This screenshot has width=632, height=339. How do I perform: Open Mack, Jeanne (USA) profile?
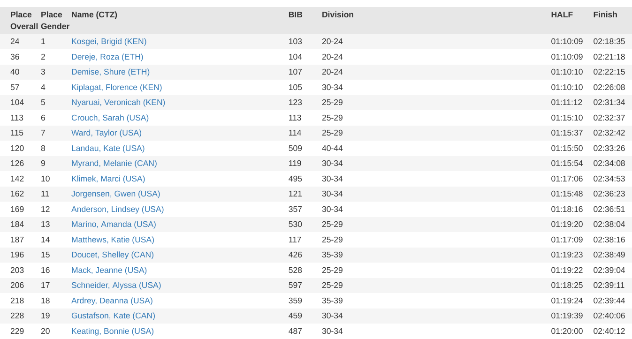(109, 270)
